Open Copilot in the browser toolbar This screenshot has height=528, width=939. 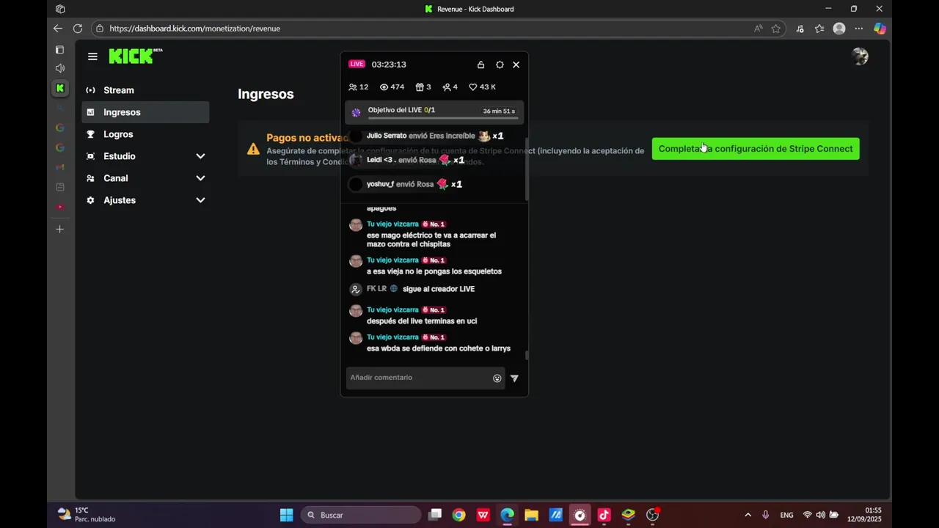880,29
